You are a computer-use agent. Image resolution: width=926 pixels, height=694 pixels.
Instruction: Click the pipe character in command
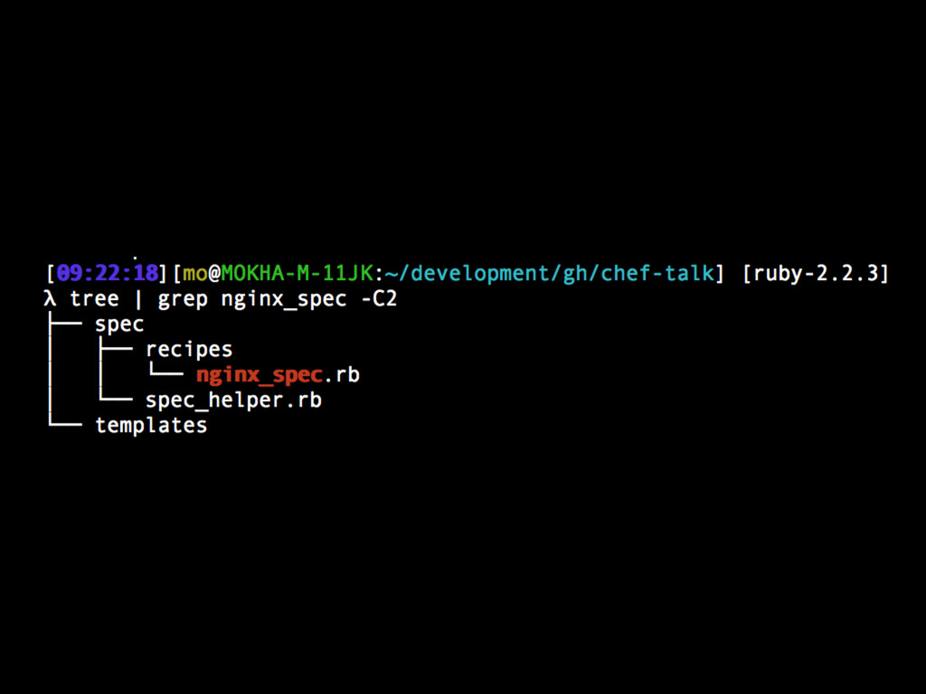138,299
